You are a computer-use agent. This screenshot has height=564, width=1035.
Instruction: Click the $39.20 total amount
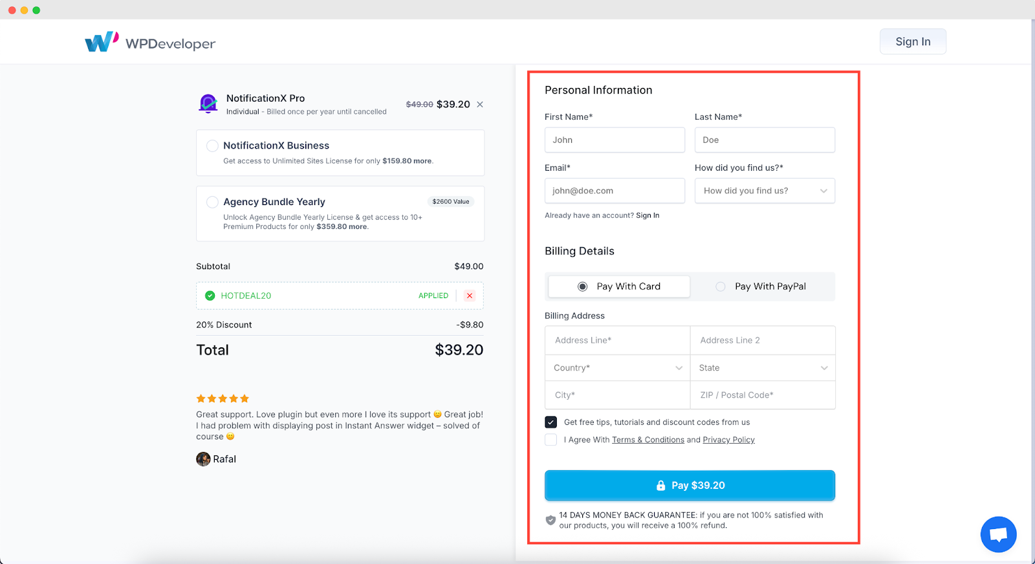(459, 350)
